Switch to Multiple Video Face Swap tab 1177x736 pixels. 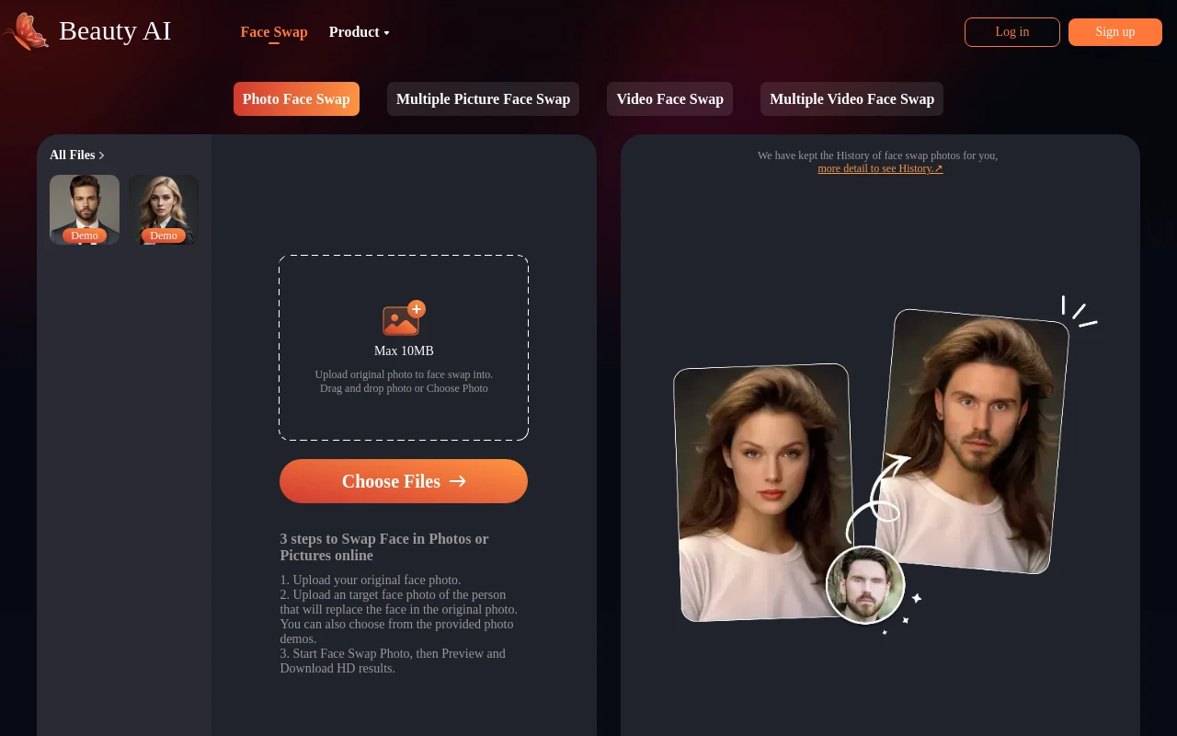pyautogui.click(x=851, y=99)
